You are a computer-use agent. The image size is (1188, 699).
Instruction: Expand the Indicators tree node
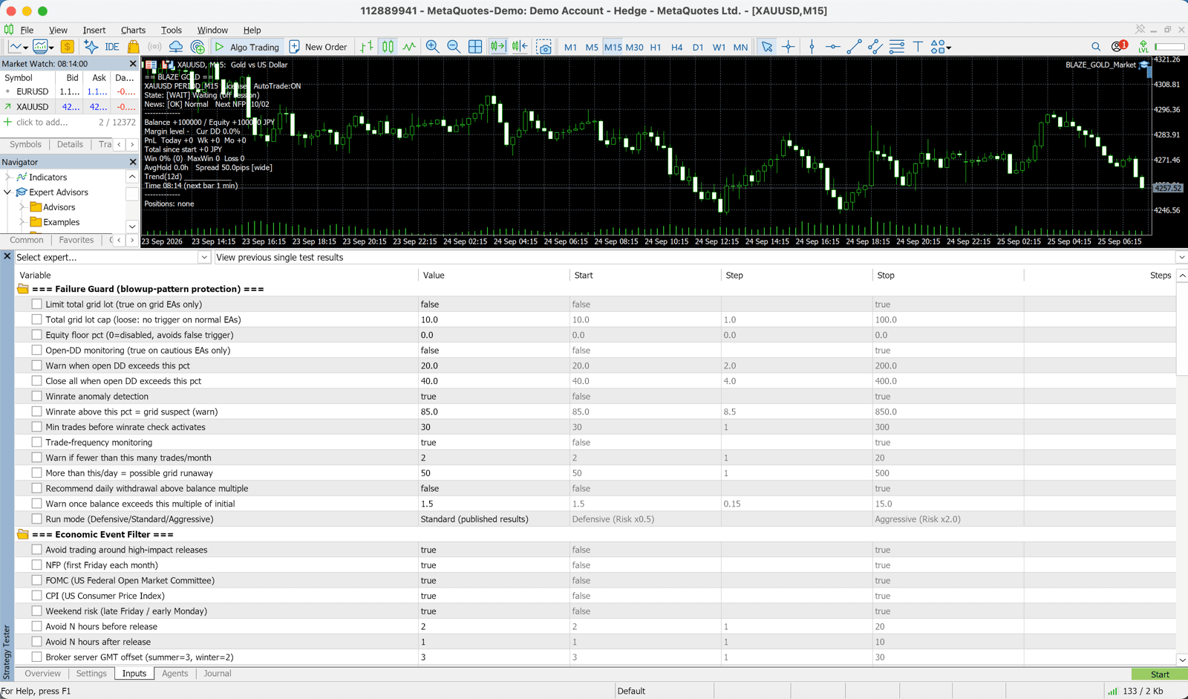point(8,177)
